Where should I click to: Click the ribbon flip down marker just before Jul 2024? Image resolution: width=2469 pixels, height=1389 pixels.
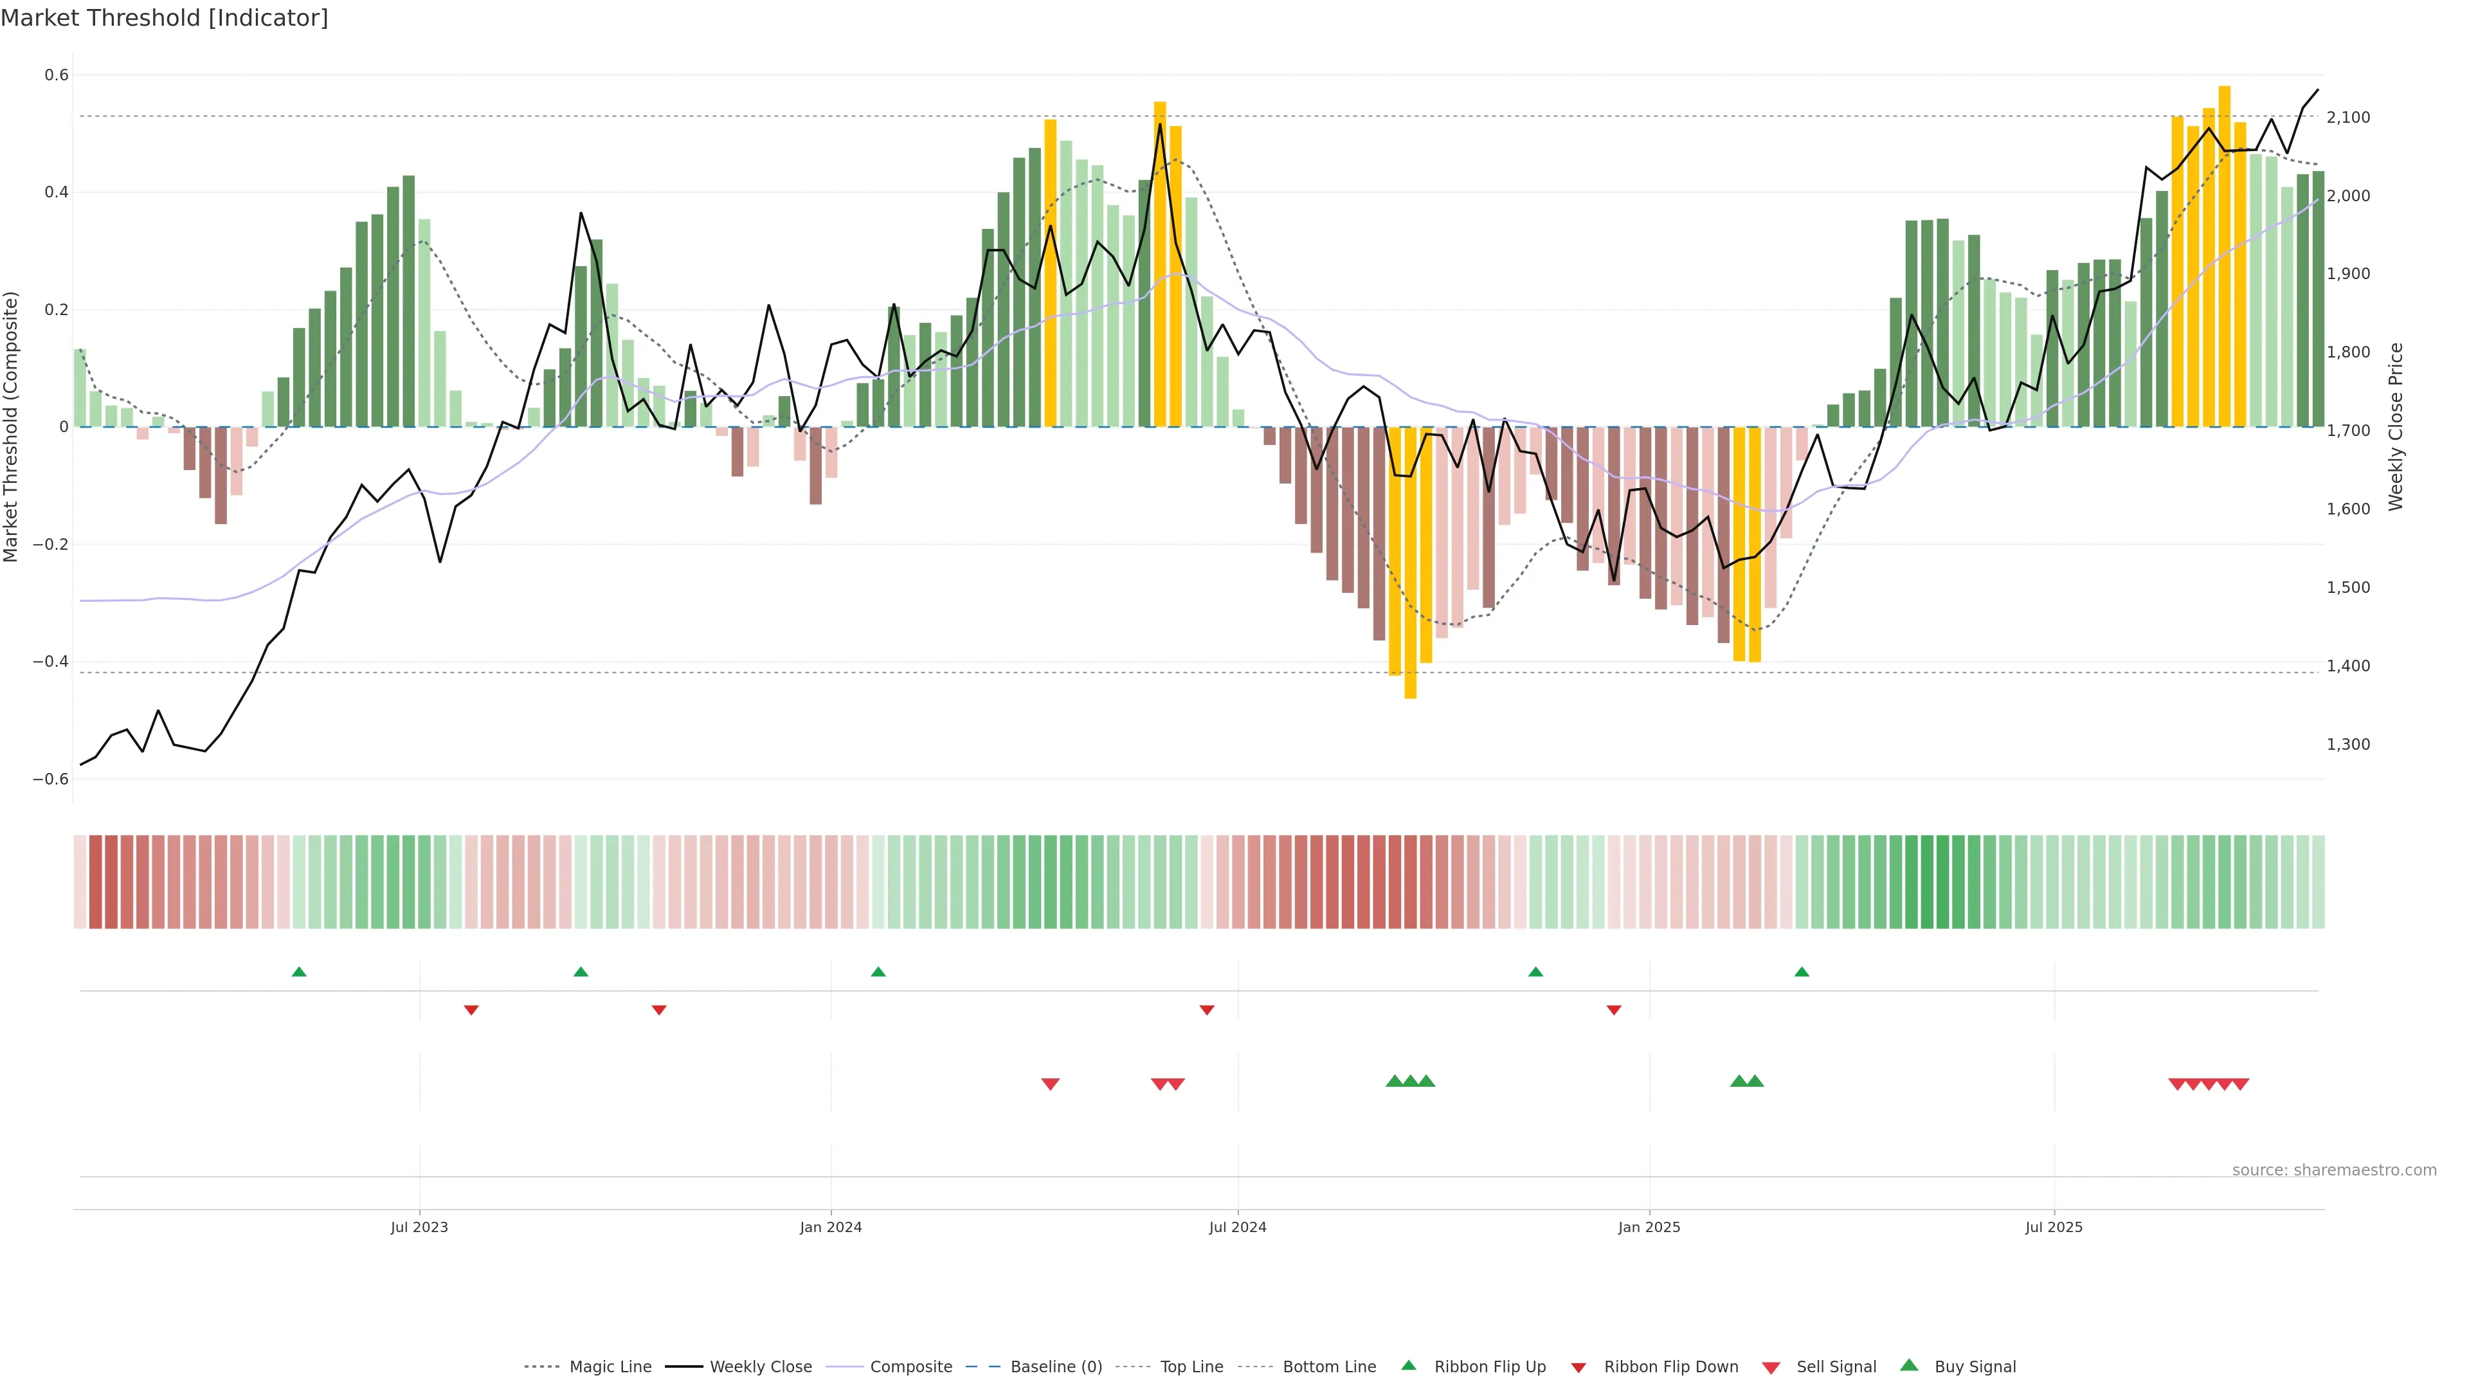point(1207,1010)
